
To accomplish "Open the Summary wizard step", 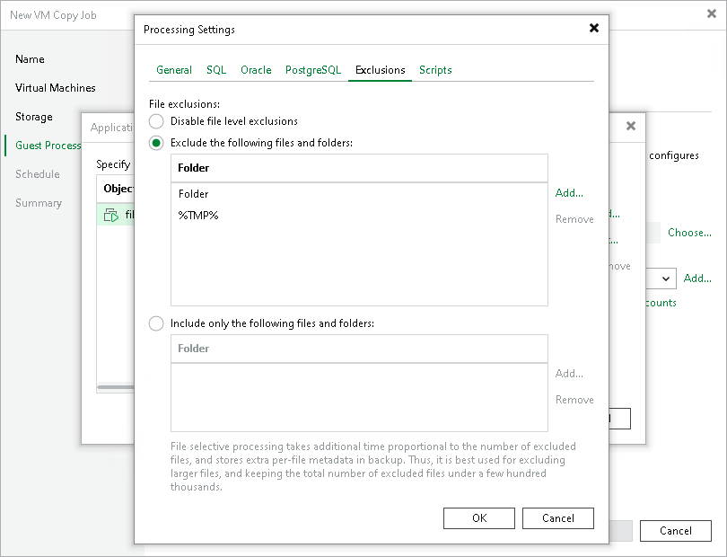I will 39,202.
